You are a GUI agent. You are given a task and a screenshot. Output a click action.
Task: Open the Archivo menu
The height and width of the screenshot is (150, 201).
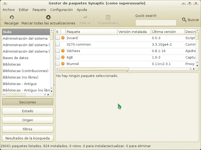9,10
